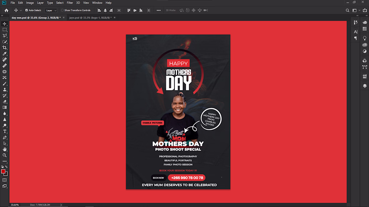Image resolution: width=369 pixels, height=207 pixels.
Task: Open the Filter menu
Action: click(x=70, y=3)
